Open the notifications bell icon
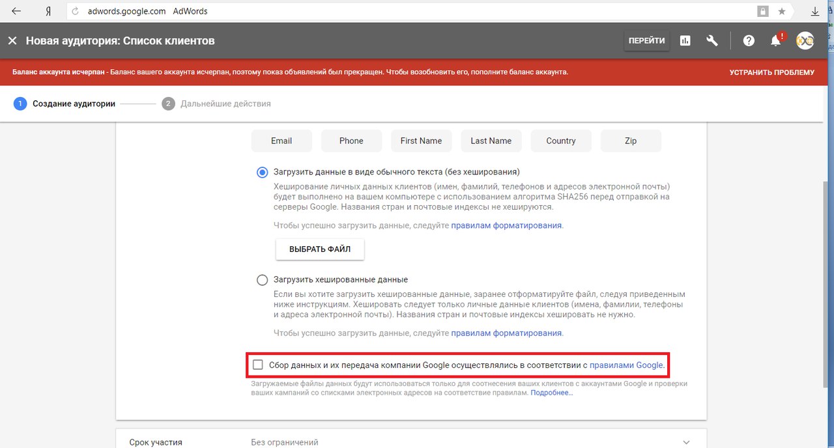The image size is (834, 448). 776,40
